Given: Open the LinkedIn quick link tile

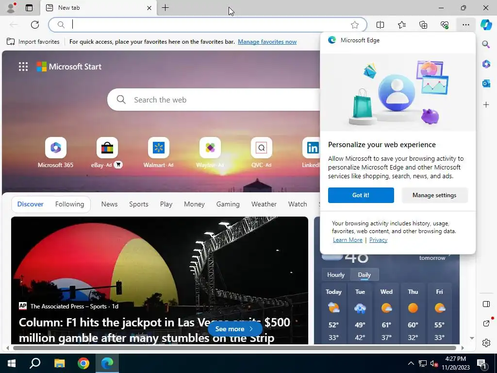Looking at the screenshot, I should pos(311,148).
